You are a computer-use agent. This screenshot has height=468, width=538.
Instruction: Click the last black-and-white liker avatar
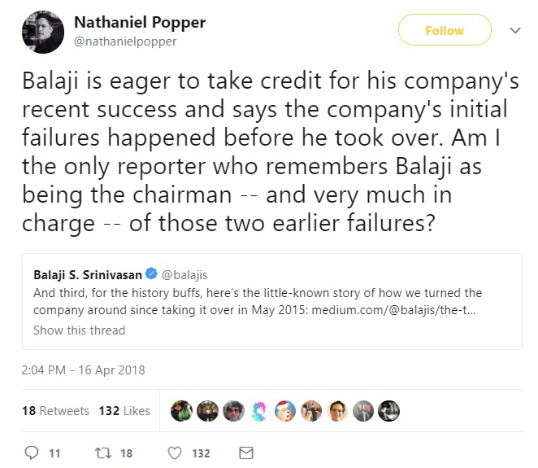388,411
